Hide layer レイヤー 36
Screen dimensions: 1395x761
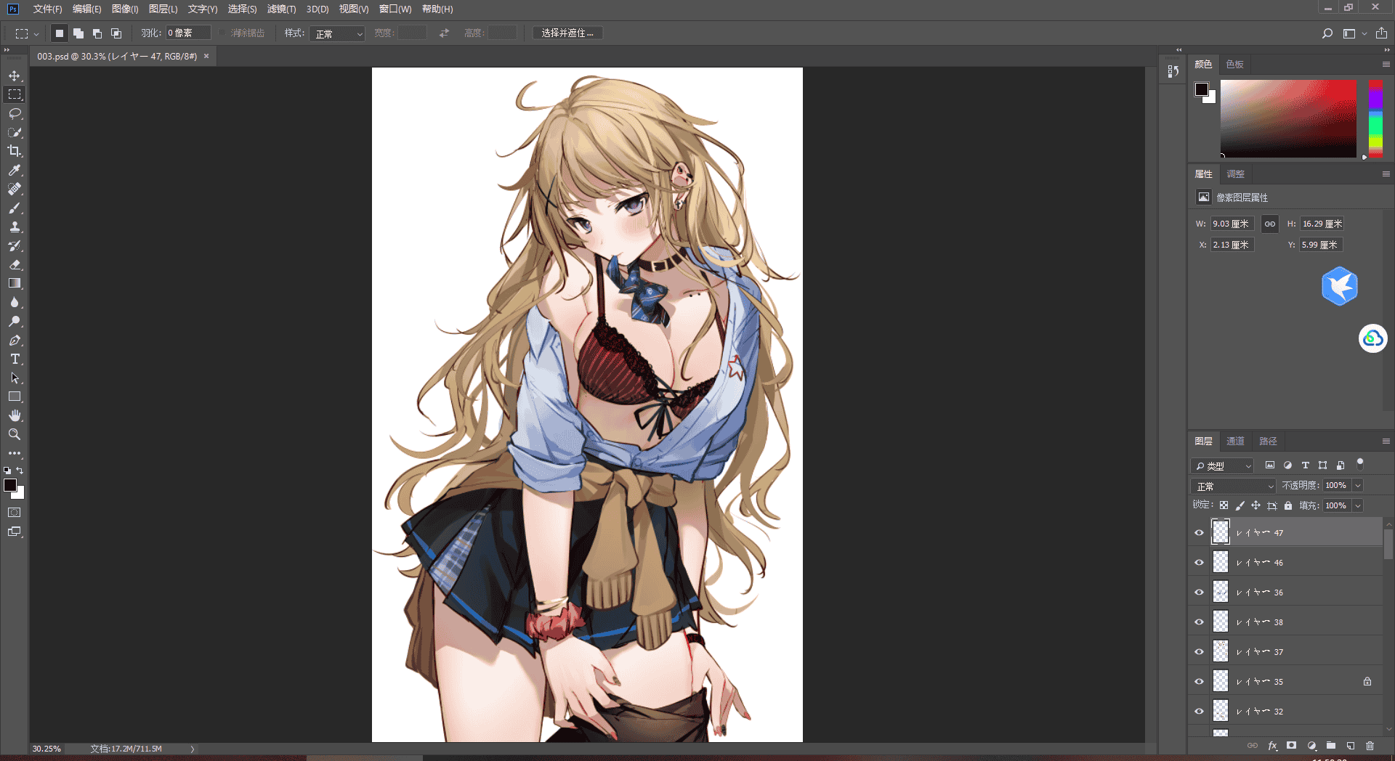pos(1199,592)
